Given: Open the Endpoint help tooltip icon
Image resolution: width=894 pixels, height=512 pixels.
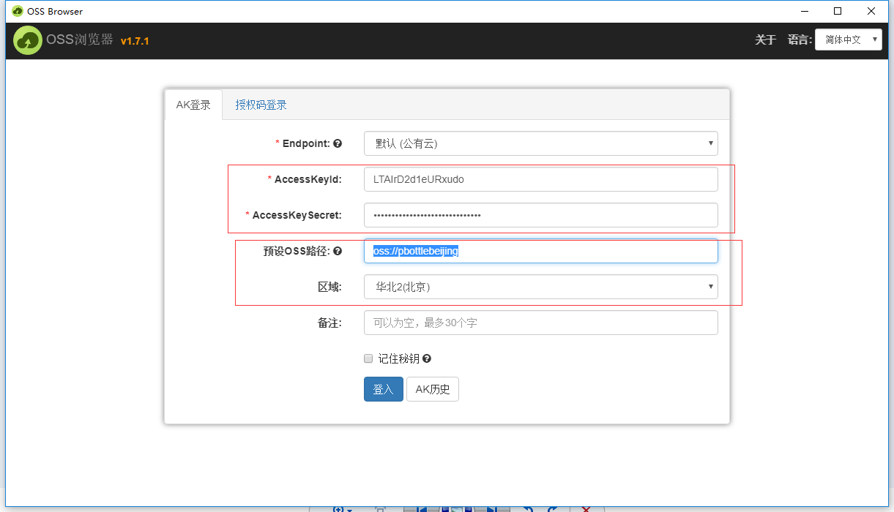Looking at the screenshot, I should click(338, 143).
